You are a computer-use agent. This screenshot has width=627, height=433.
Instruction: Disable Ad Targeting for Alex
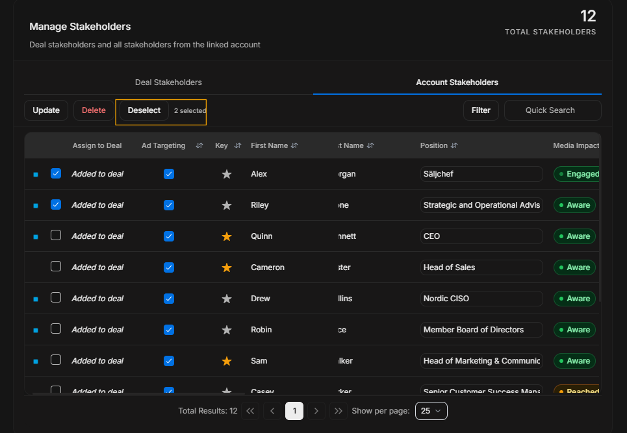(x=169, y=174)
